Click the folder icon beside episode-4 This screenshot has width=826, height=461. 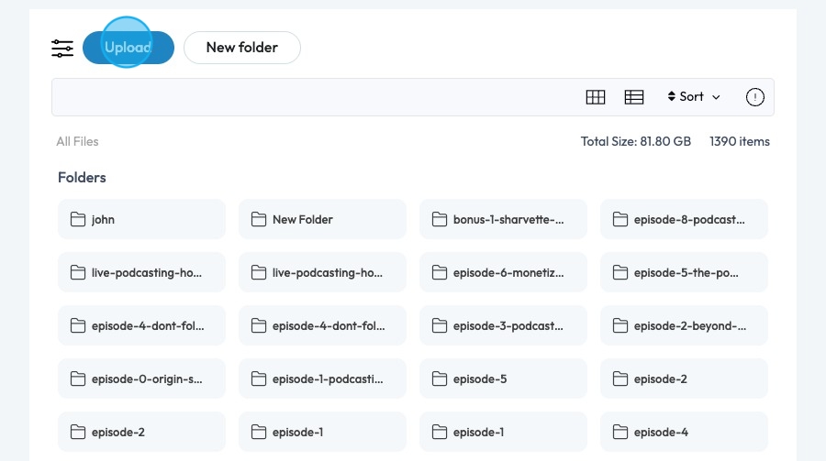(619, 433)
